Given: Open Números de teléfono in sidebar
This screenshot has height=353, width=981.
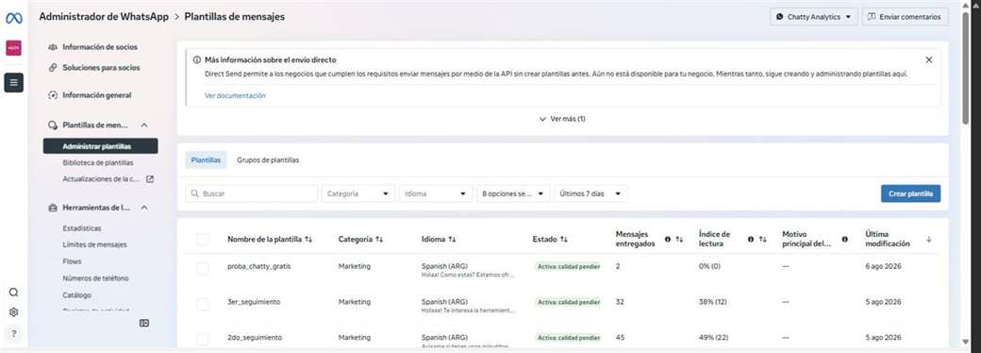Looking at the screenshot, I should click(x=95, y=277).
